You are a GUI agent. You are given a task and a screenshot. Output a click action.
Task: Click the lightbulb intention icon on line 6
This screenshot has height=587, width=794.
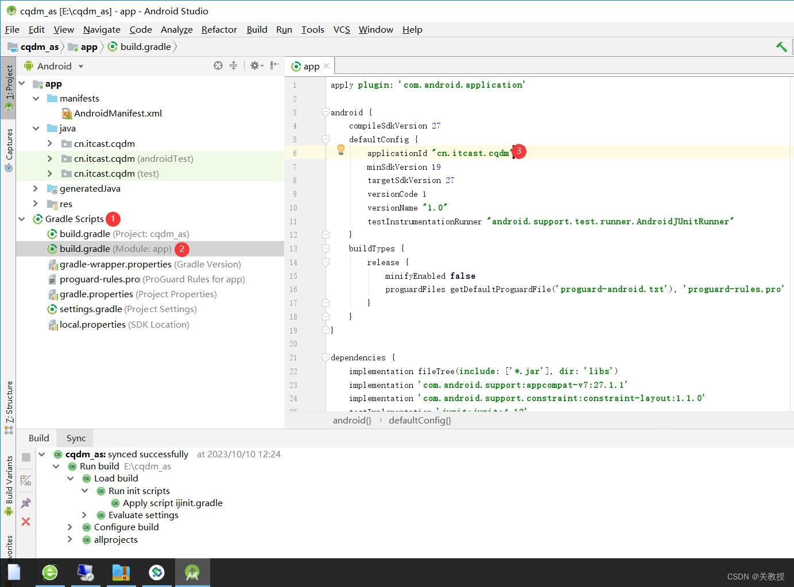click(x=340, y=150)
